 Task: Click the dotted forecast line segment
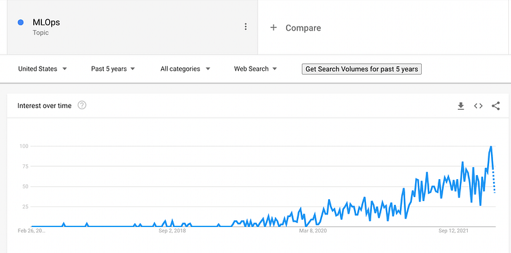[x=494, y=182]
